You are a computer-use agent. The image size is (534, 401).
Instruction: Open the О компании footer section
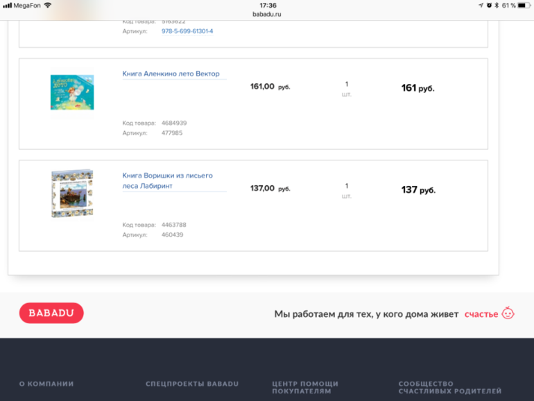click(x=46, y=384)
